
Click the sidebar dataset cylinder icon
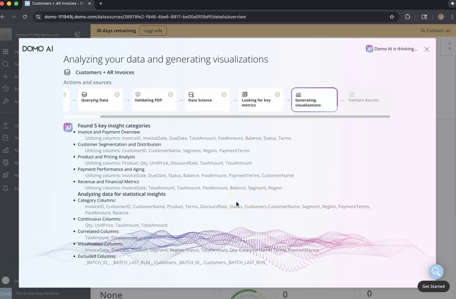tap(6, 138)
